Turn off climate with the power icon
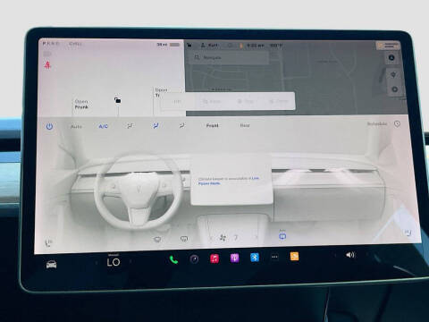429x322 pixels. [x=49, y=126]
